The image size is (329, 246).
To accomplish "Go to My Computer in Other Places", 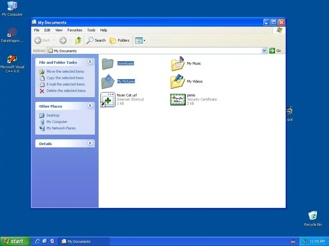I will click(x=57, y=122).
